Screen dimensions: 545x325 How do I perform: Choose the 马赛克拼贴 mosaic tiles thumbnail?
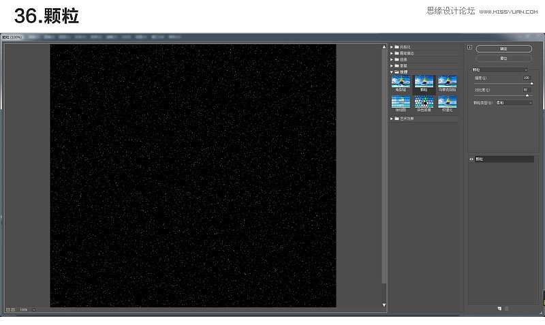[447, 81]
